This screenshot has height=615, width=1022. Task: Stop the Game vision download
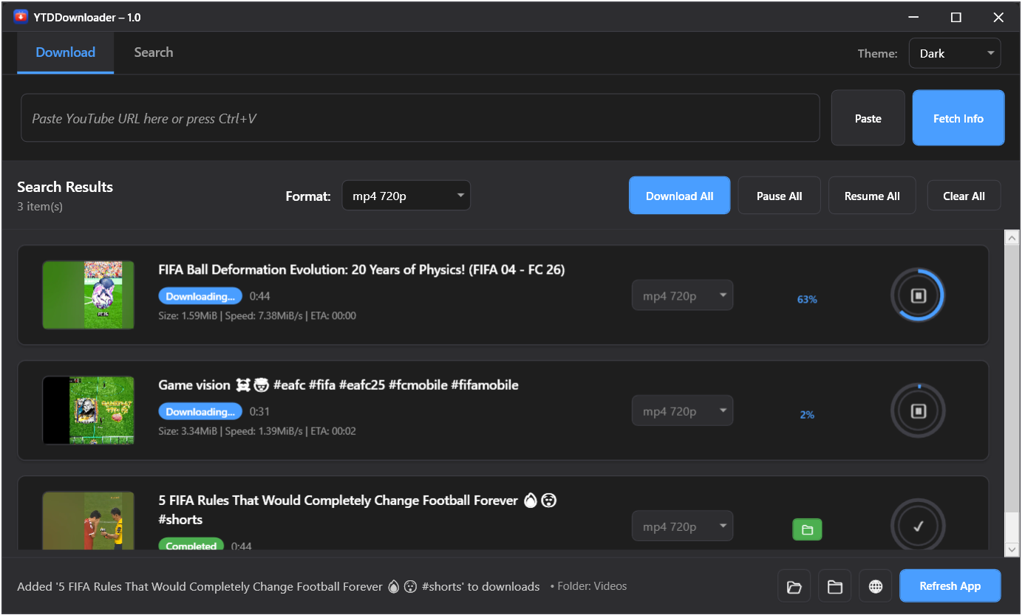[x=918, y=411]
